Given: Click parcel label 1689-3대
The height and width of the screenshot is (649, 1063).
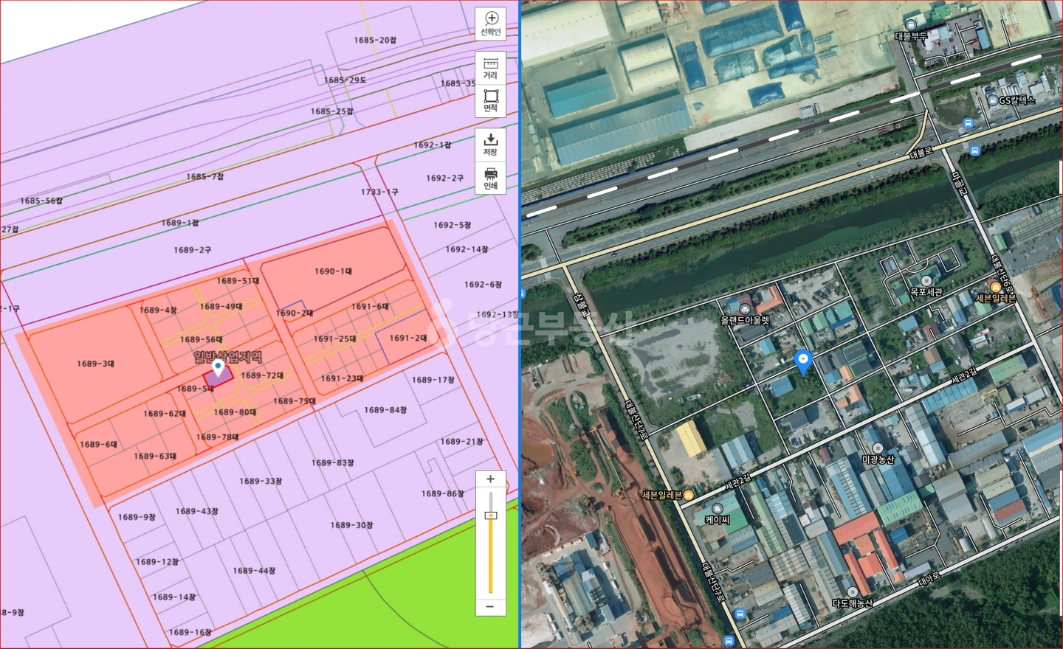Looking at the screenshot, I should click(x=95, y=364).
